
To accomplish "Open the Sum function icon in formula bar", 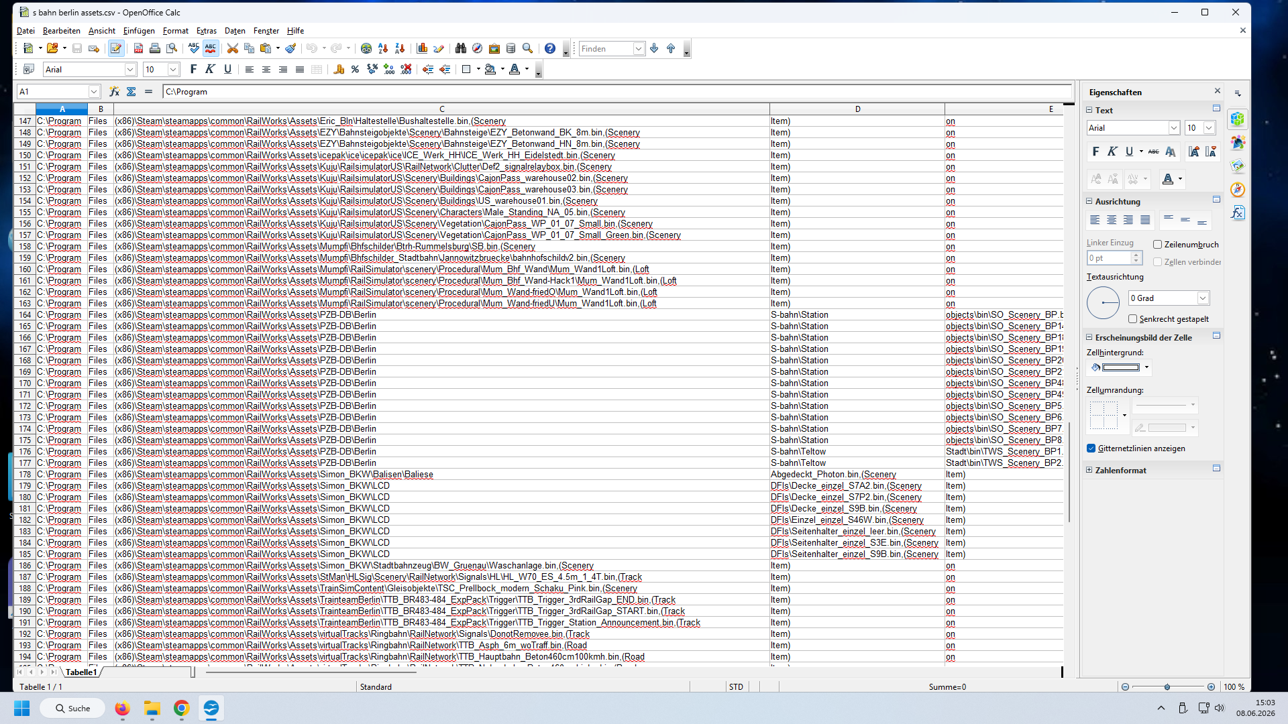I will point(131,92).
